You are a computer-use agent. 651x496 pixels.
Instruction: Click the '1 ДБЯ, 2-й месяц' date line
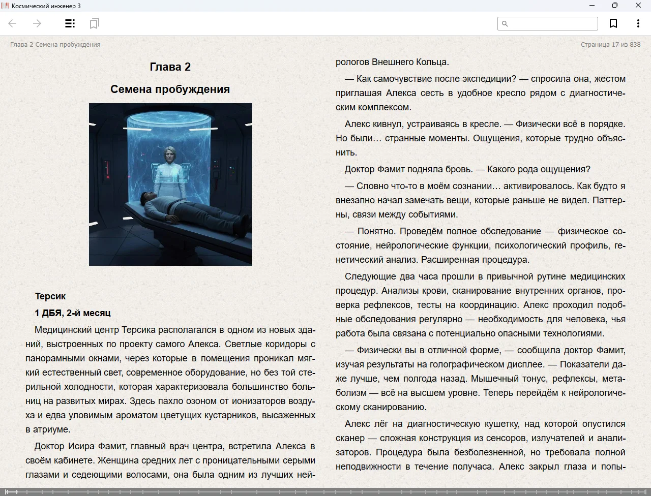coord(73,313)
